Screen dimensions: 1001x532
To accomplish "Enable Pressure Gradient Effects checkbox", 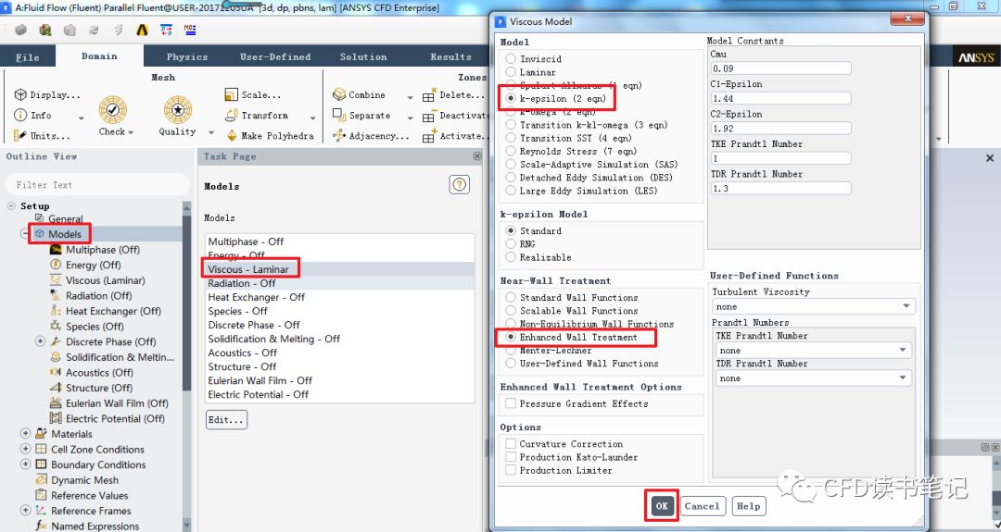I will pyautogui.click(x=511, y=403).
